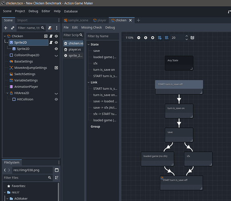Collapse the HitArea2D tree node
Image resolution: width=231 pixels, height=201 pixels.
click(x=7, y=93)
